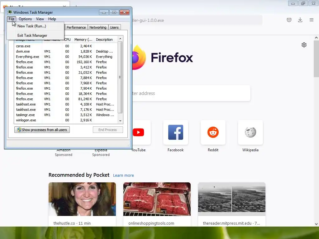The height and width of the screenshot is (239, 319).
Task: Restore down the Firefox window
Action: (303, 3)
